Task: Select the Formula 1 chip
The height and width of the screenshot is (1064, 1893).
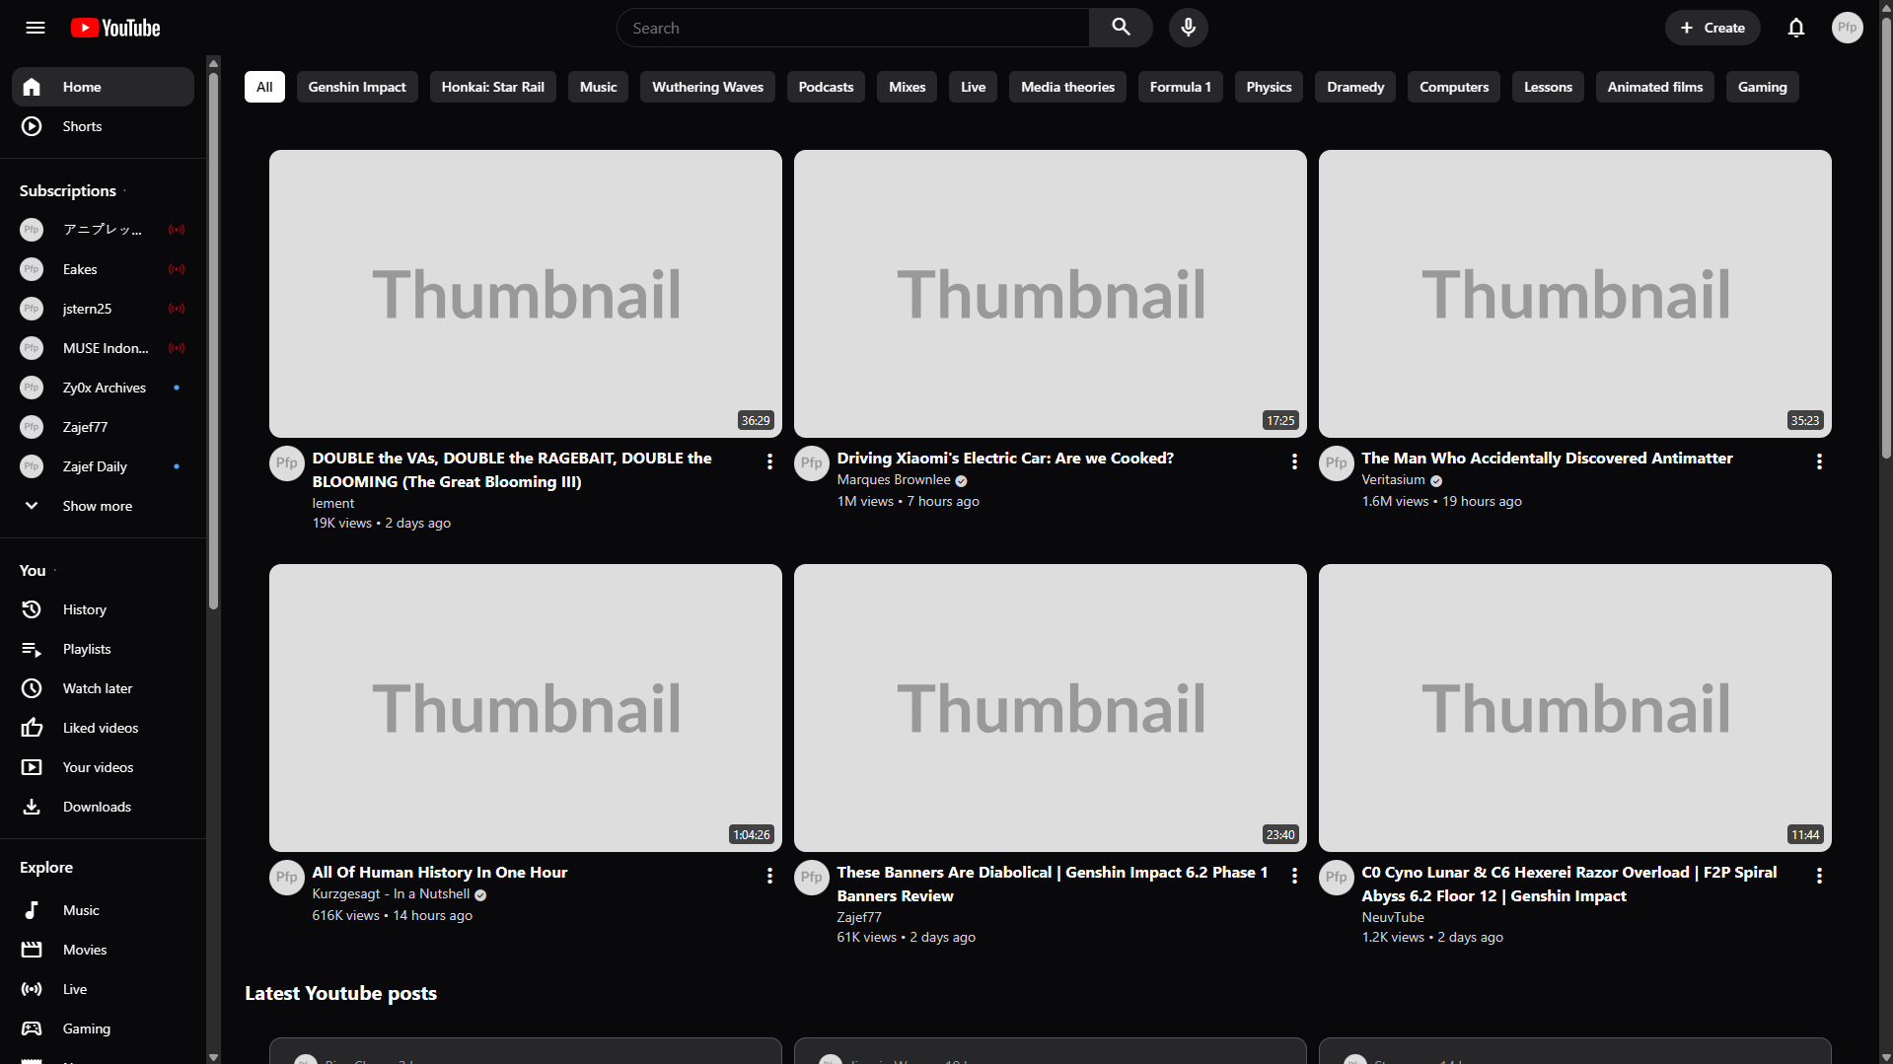Action: 1180,87
